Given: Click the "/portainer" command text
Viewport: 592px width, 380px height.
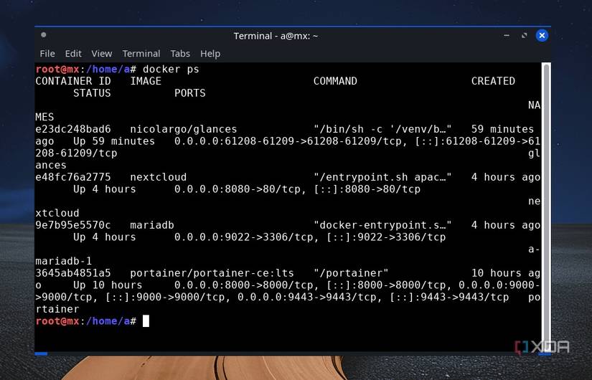Looking at the screenshot, I should [351, 273].
